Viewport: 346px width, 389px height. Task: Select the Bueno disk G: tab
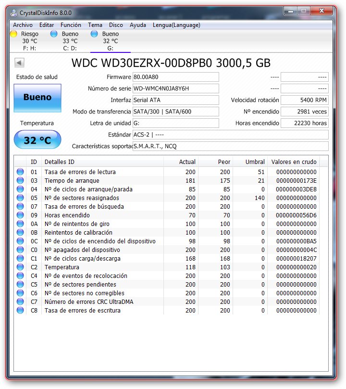(111, 41)
